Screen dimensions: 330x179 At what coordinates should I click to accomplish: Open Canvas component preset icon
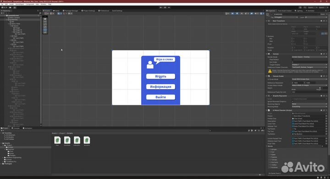click(x=324, y=54)
